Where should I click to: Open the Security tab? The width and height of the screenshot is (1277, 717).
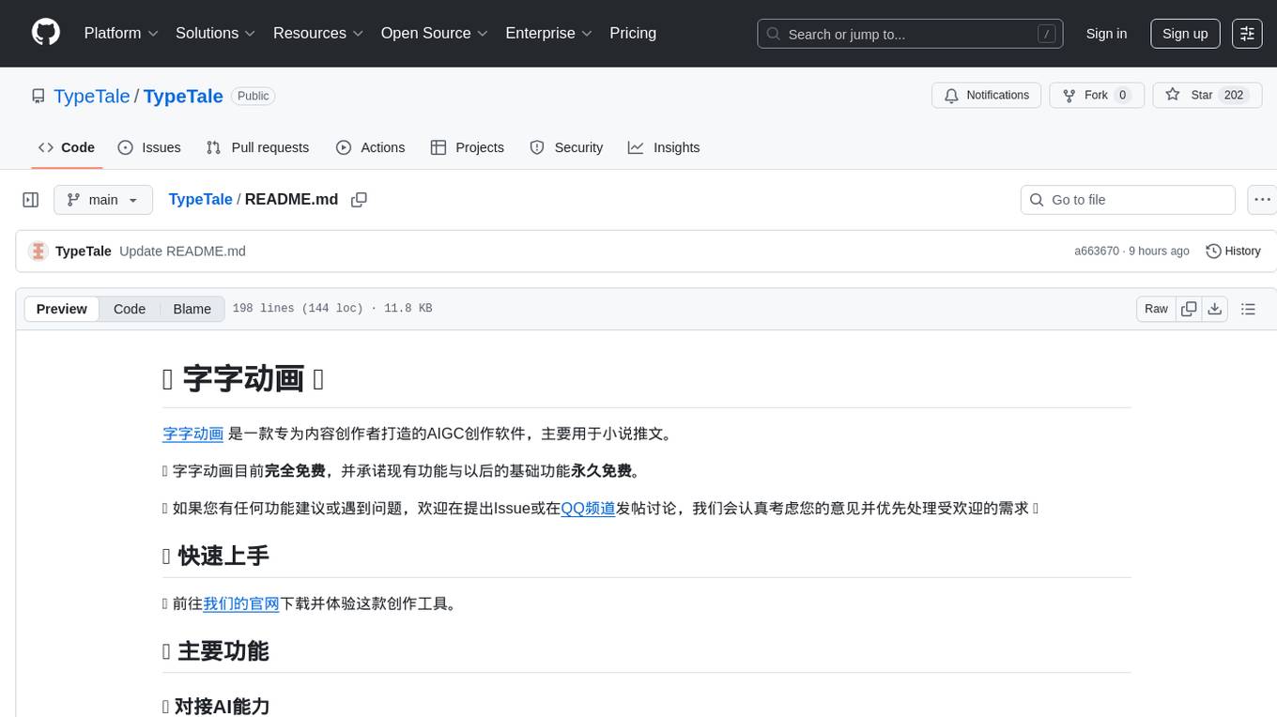(566, 147)
